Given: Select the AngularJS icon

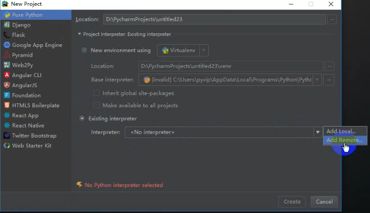Looking at the screenshot, I should click(x=7, y=85).
